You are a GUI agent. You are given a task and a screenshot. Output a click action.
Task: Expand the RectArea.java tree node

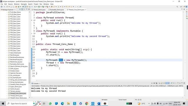click(7, 55)
